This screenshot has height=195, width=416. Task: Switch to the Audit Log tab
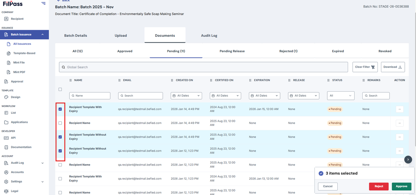click(209, 35)
